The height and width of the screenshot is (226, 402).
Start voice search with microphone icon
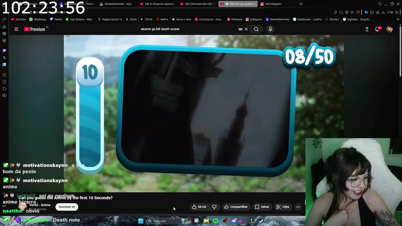pyautogui.click(x=270, y=29)
